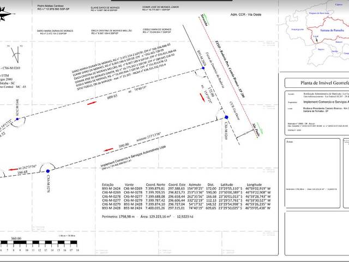Viewport: 349px width, 262px height.
Task: Click the 'Dist.' column header
Action: [211, 184]
